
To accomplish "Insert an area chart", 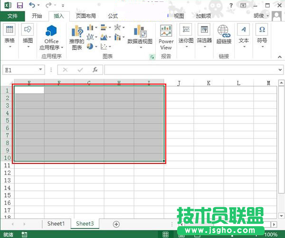I will tap(104, 37).
